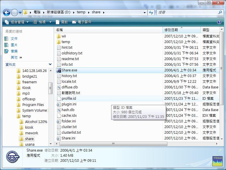Click inside the search input box
The height and width of the screenshot is (170, 226).
click(187, 12)
